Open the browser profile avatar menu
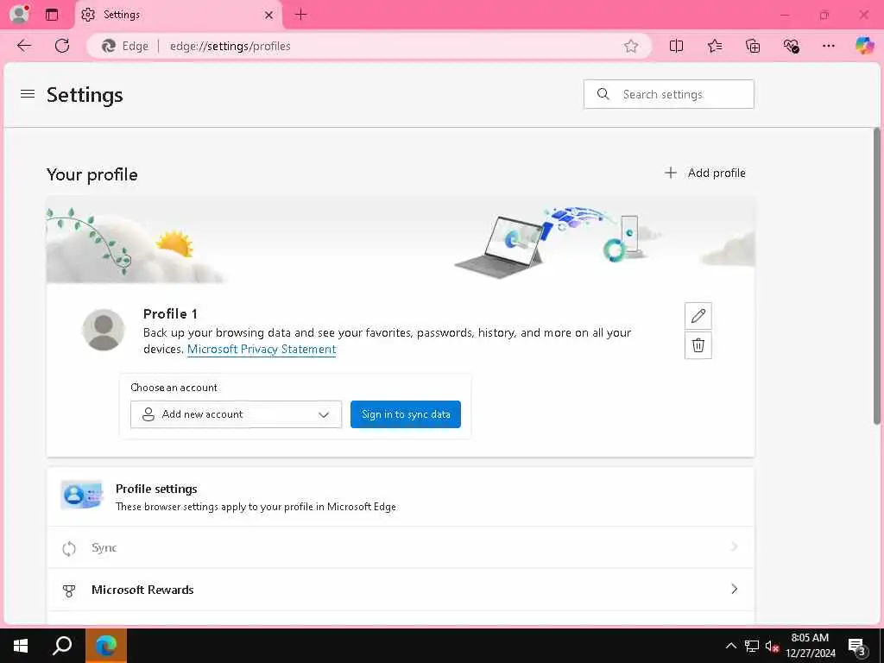The image size is (884, 663). click(x=19, y=15)
